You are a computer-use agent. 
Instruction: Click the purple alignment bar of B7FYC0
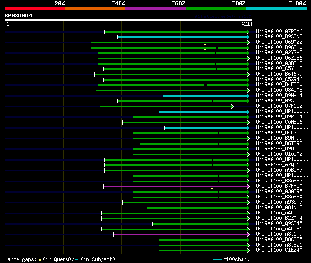click(175, 186)
